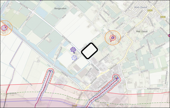Click the light blue dashed circle near Veronica
Viewport: 170px width, 108px height.
[74, 58]
